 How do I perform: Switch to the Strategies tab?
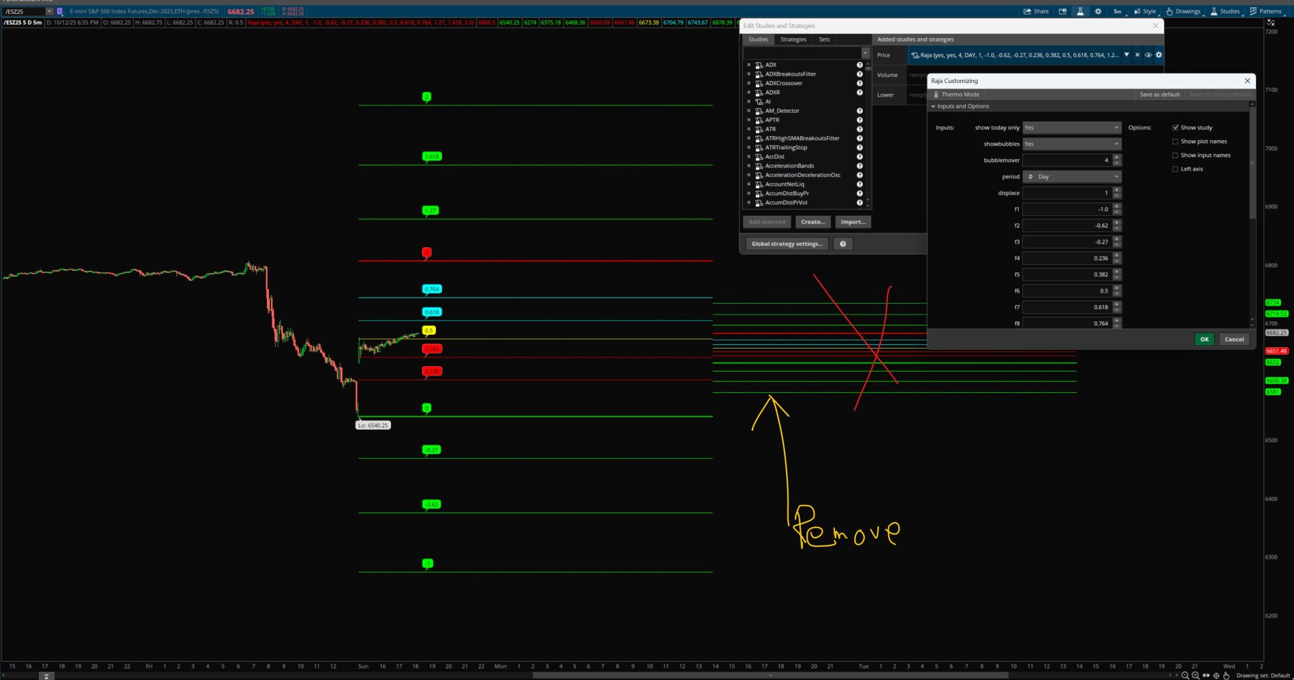(793, 39)
